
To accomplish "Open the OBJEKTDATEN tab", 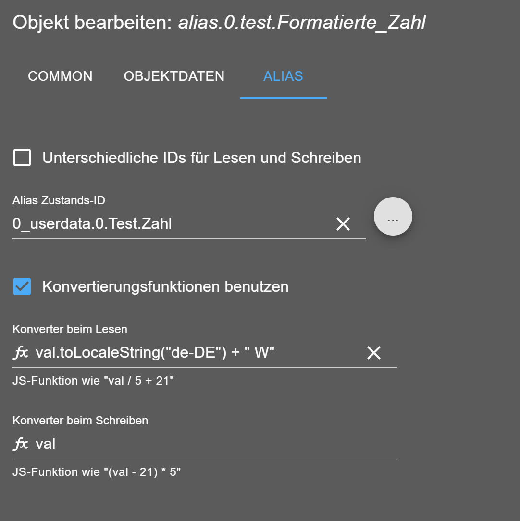I will tap(174, 76).
